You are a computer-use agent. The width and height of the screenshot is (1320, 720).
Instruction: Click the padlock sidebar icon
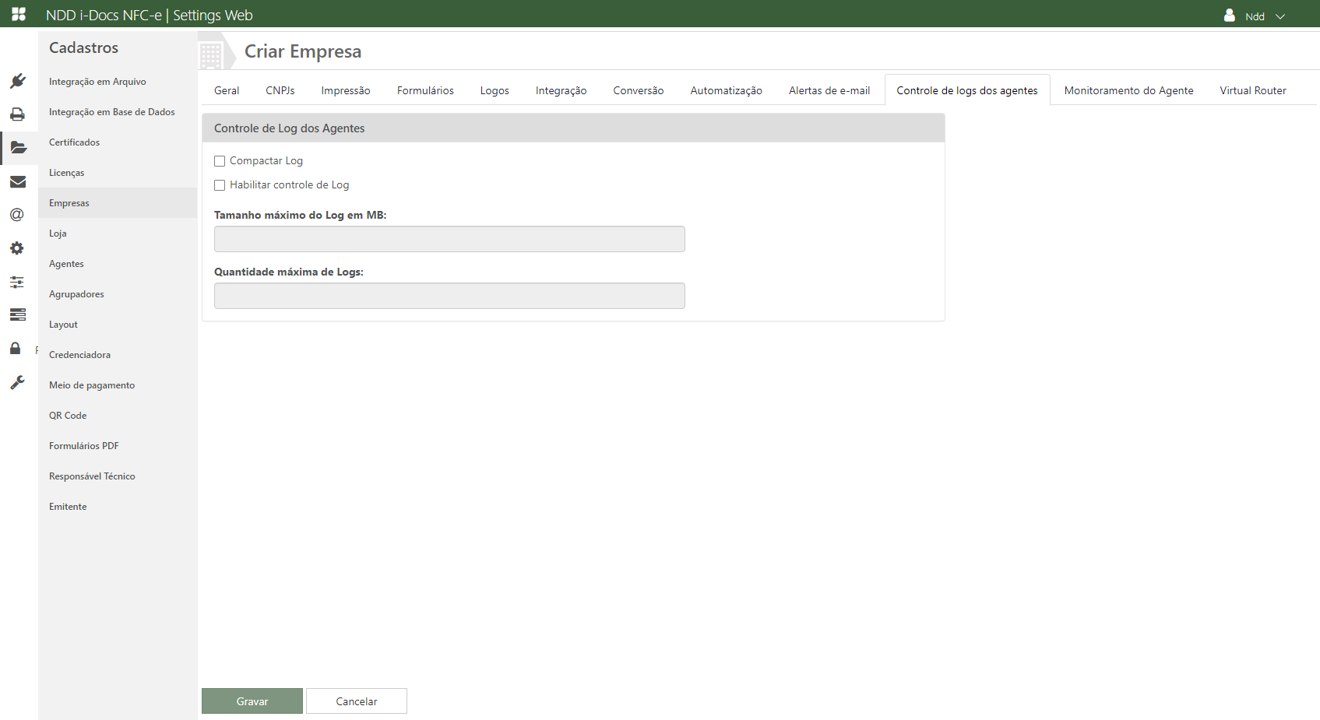coord(16,348)
